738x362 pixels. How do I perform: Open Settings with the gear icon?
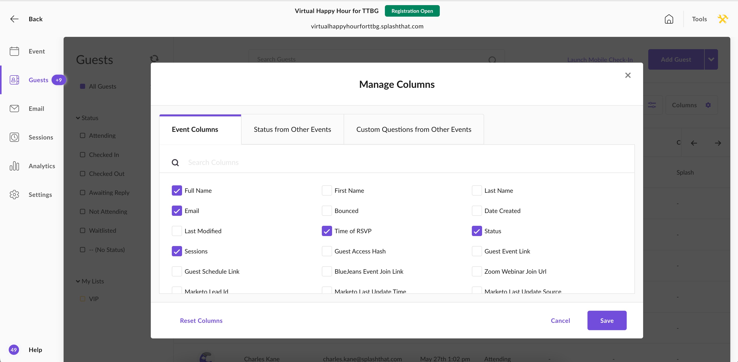tap(14, 194)
